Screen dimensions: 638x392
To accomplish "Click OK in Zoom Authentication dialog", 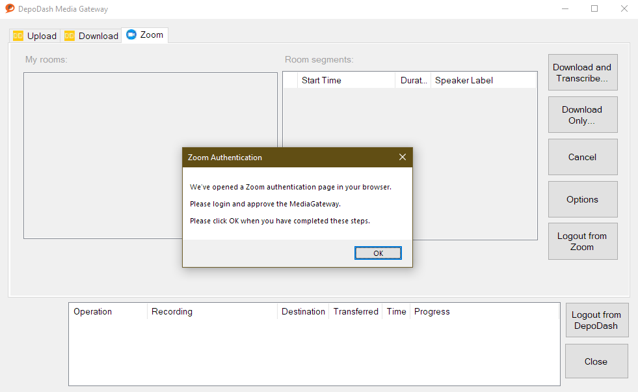I will point(378,253).
